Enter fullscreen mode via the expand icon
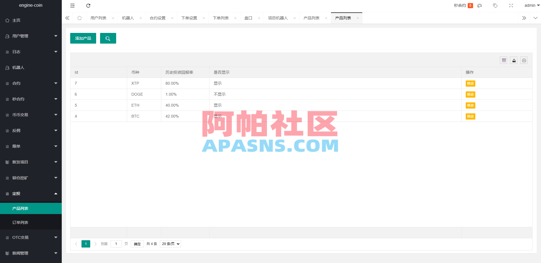Screen dimensions: 541x263 pos(511,6)
